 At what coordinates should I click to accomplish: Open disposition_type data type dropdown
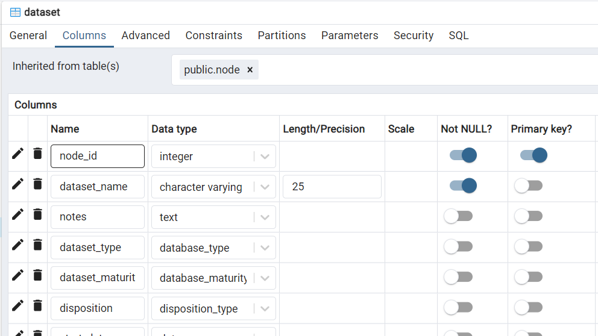[x=265, y=309]
